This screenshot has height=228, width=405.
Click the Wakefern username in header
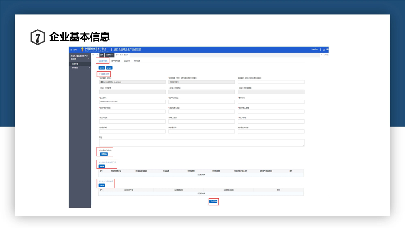[x=315, y=49]
